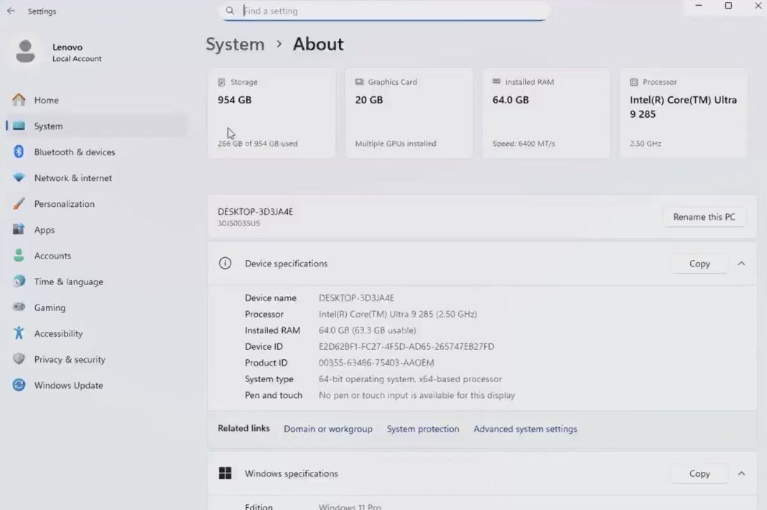The image size is (767, 510).
Task: Open the Installed RAM 64.0 GB card
Action: [x=547, y=113]
